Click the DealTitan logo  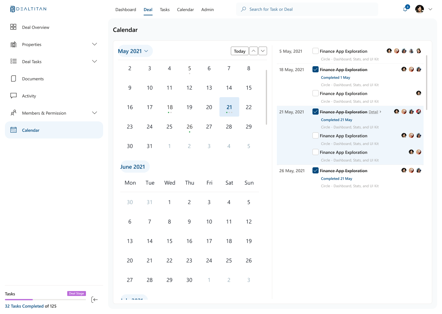[x=28, y=9]
